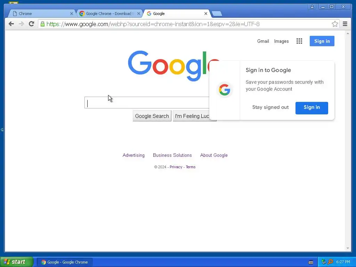The width and height of the screenshot is (356, 267).
Task: Click the magnifier icon in system tray
Action: click(x=330, y=262)
